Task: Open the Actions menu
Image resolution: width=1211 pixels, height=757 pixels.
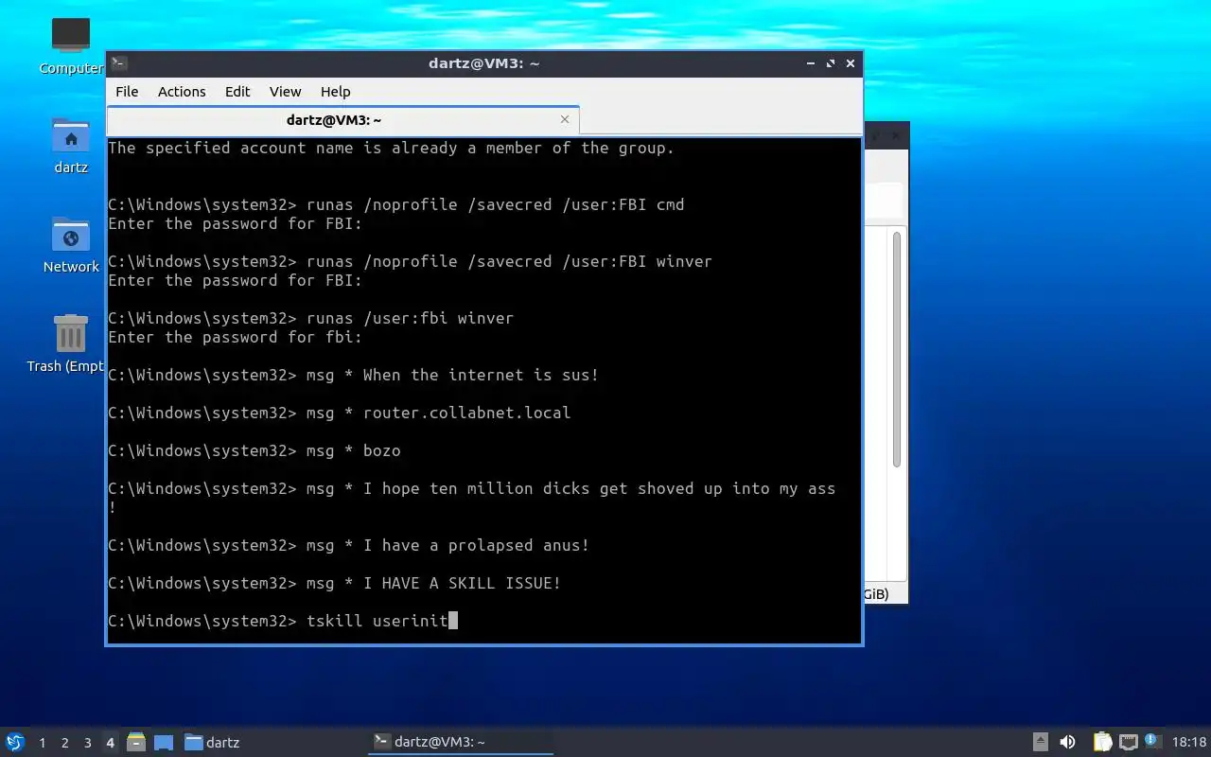Action: click(182, 92)
